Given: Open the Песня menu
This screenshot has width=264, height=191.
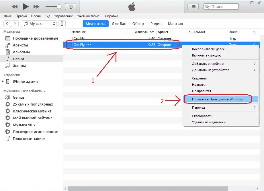Looking at the screenshot, I should coord(36,16).
